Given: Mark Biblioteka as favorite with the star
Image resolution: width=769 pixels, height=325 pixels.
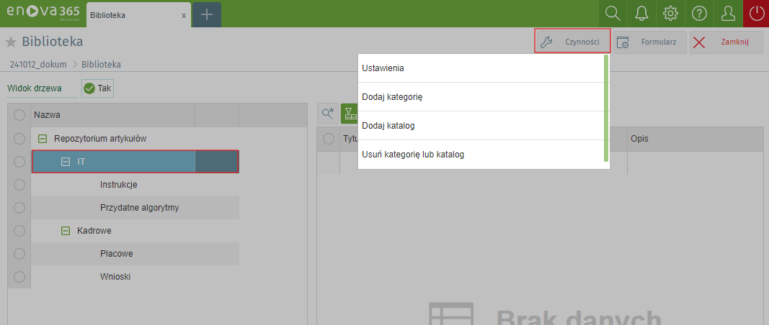Looking at the screenshot, I should click(x=12, y=42).
